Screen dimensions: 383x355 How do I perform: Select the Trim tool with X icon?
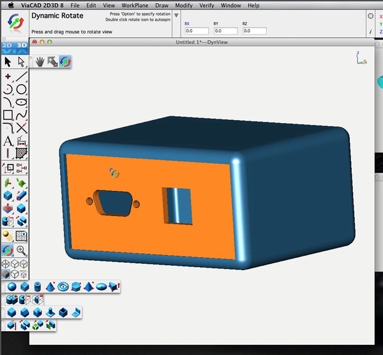(x=21, y=128)
